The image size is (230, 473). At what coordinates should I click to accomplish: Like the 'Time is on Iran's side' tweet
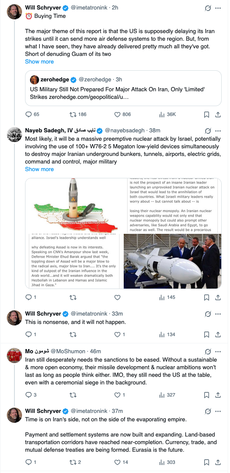118,462
